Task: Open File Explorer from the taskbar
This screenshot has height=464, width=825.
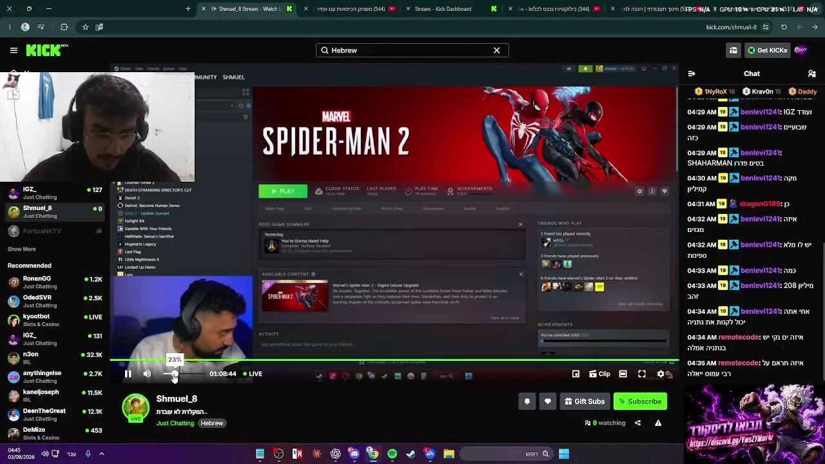Action: (x=449, y=454)
